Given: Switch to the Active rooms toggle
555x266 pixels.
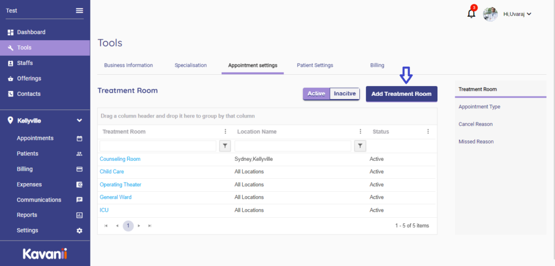Looking at the screenshot, I should click(317, 94).
